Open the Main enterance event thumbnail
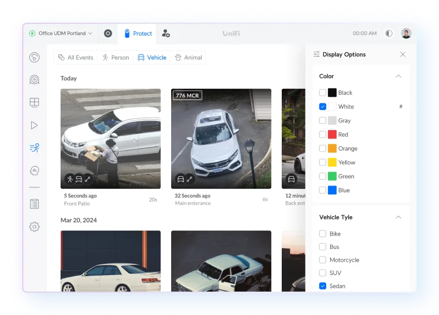The width and height of the screenshot is (439, 315). point(221,138)
